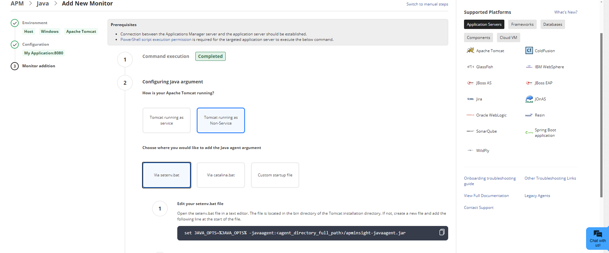Switch to the Cloud VM tab

(x=508, y=38)
